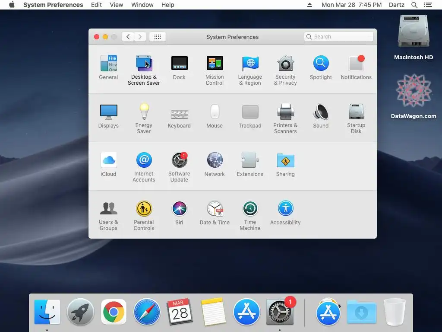Click System Preferences gear in the Dock
This screenshot has height=332, width=442.
pos(280,312)
